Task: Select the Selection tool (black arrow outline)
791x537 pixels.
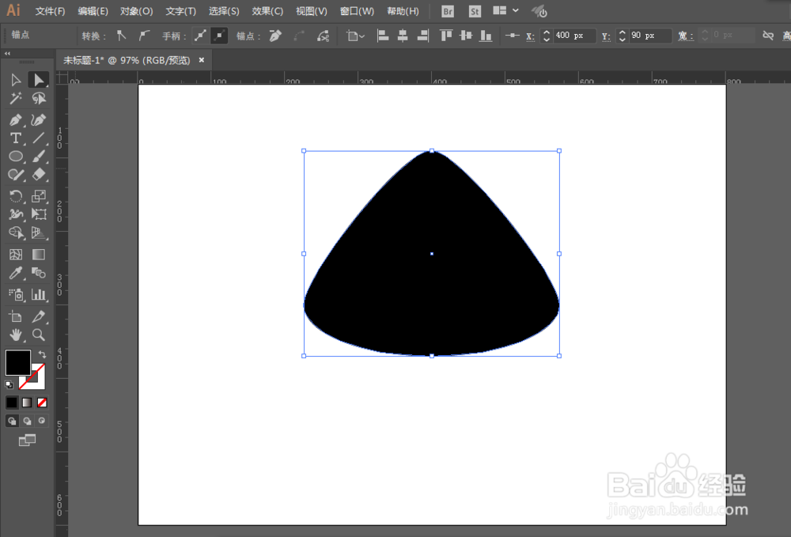Action: coord(16,80)
